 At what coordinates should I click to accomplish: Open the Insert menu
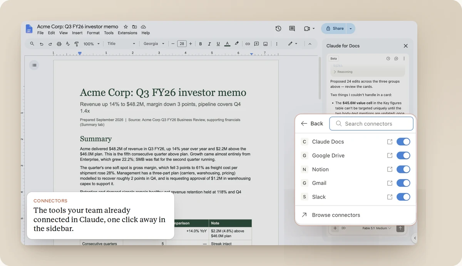click(77, 33)
